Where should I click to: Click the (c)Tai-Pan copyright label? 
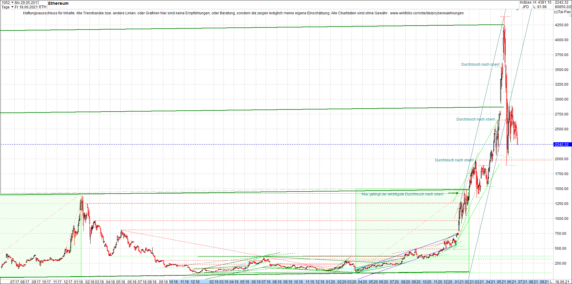pos(562,12)
